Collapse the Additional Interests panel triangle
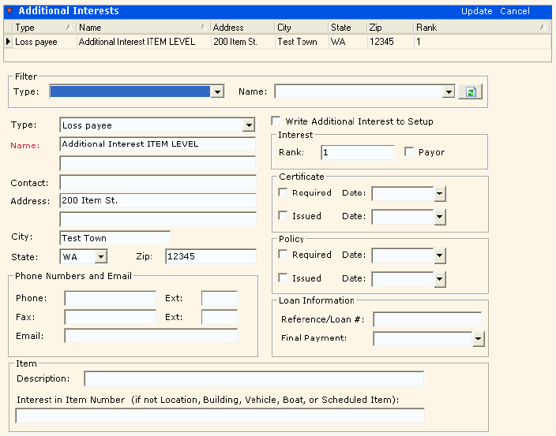 click(9, 11)
